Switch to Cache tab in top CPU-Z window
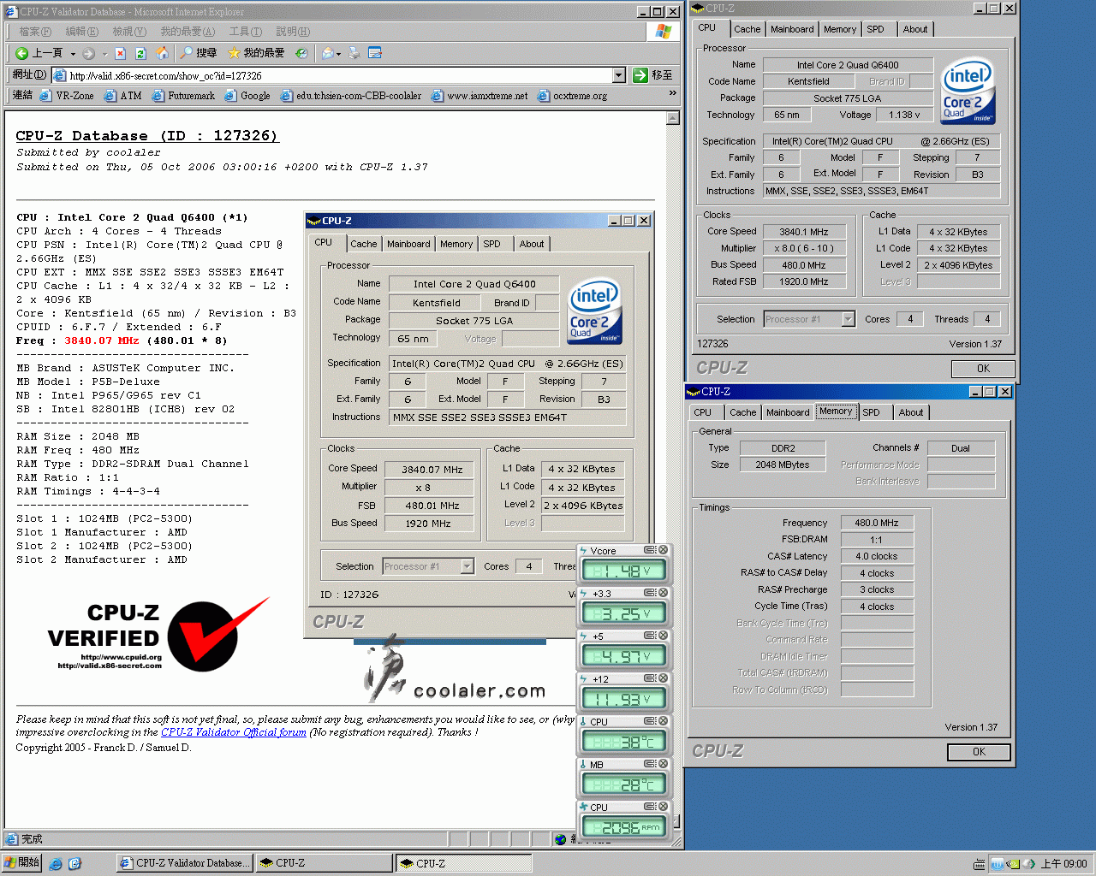Screen dimensions: 1096x876 748,29
